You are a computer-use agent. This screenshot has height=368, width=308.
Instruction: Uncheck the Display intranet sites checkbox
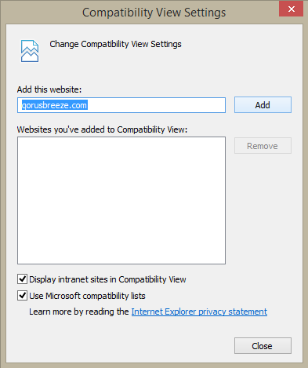(22, 279)
